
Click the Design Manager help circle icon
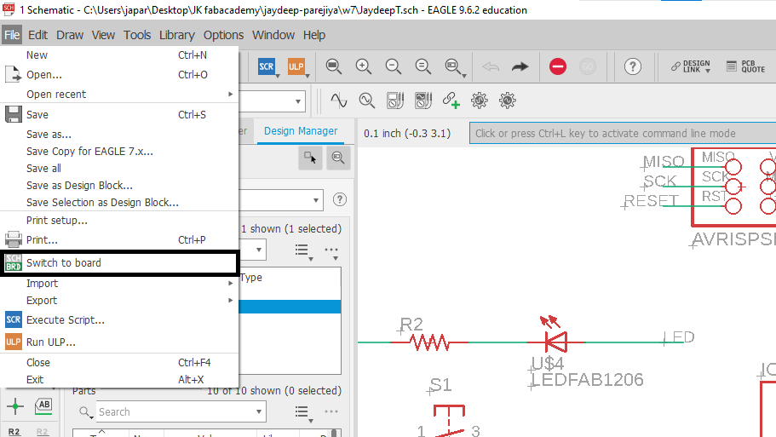click(340, 199)
